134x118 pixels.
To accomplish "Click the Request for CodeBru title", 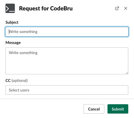I will coord(46,8).
